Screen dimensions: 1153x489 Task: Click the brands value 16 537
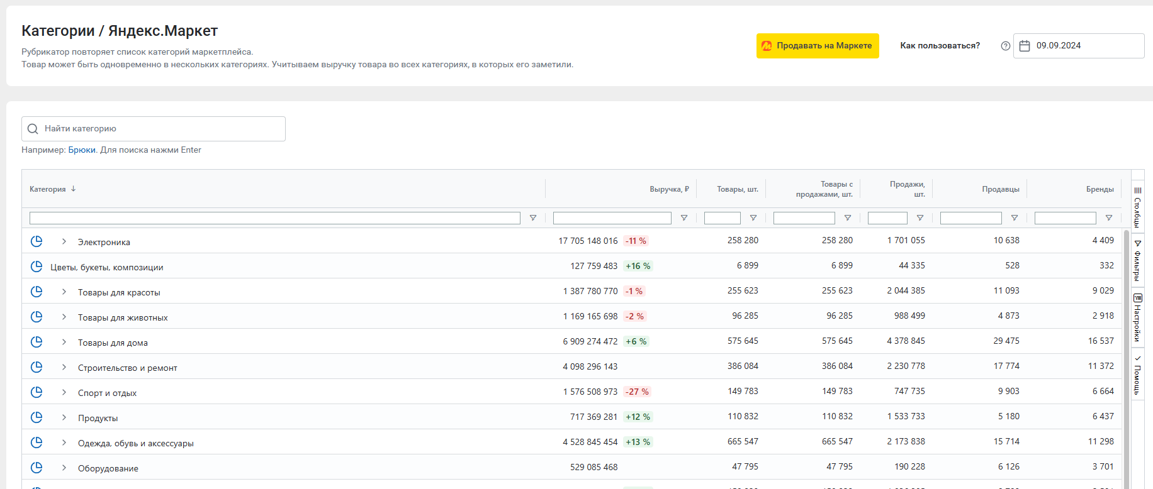(1101, 341)
